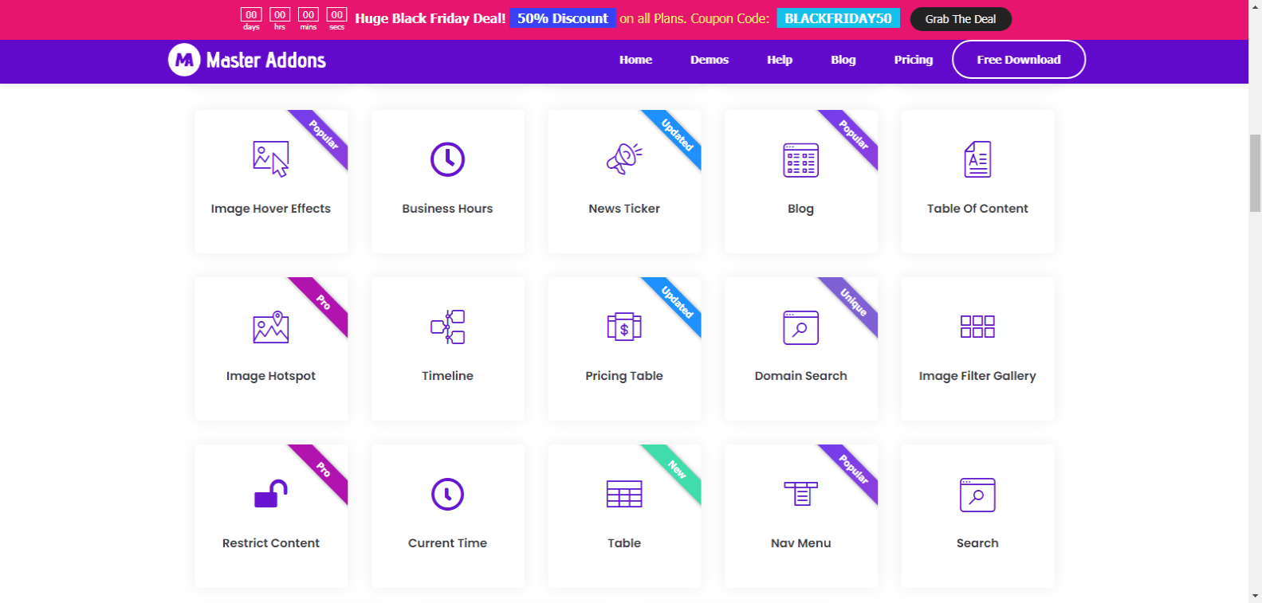Open the Help menu item

pos(780,60)
